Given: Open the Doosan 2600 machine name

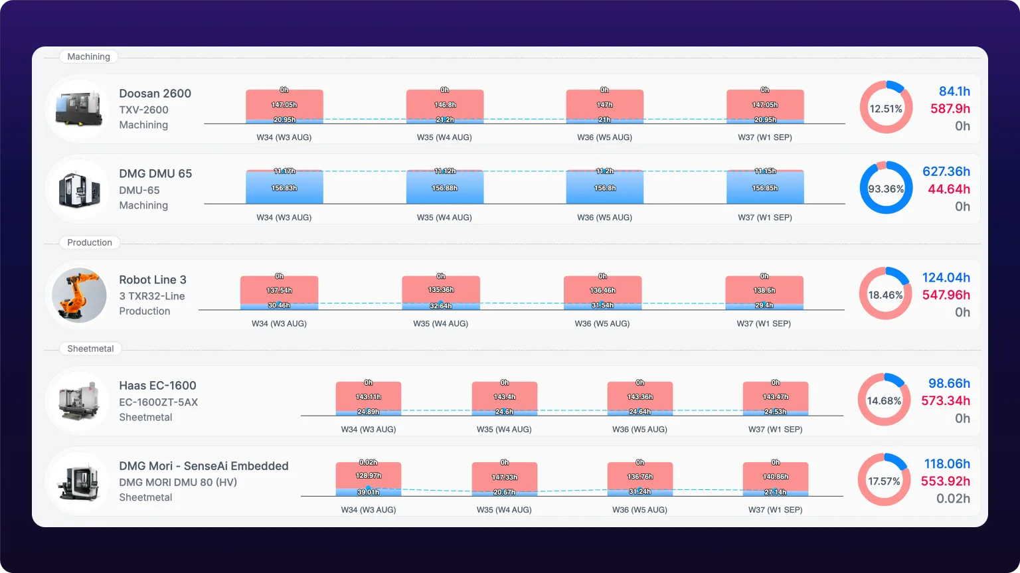Looking at the screenshot, I should pos(155,94).
